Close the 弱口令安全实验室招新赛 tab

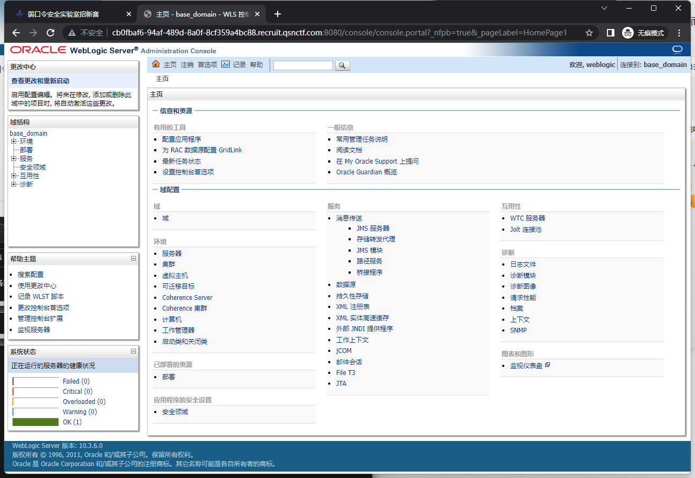(x=129, y=14)
